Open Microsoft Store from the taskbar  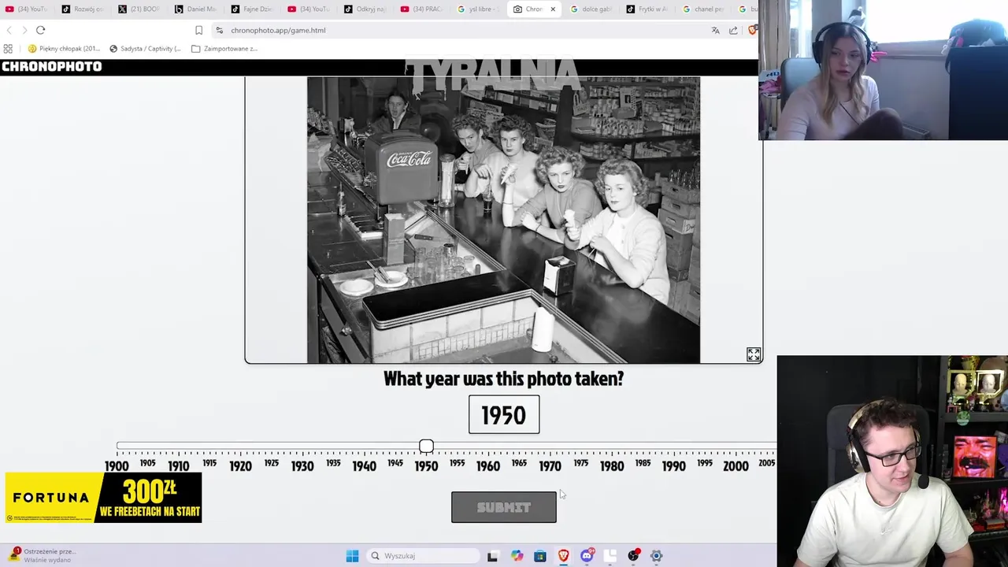tap(540, 556)
